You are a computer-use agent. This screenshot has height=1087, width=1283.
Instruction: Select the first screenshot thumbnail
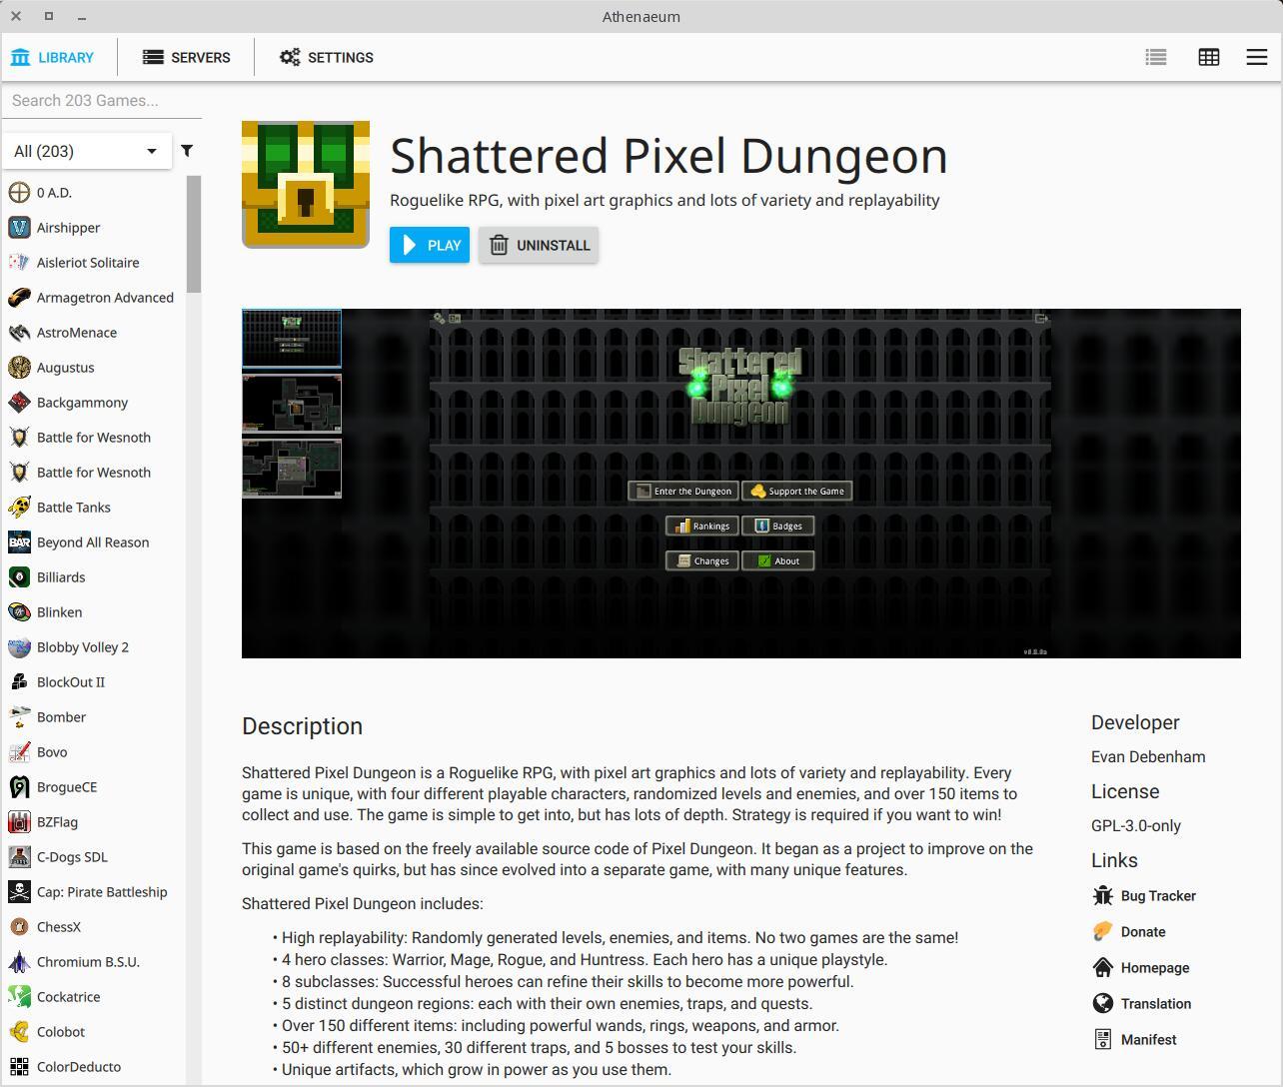click(292, 339)
